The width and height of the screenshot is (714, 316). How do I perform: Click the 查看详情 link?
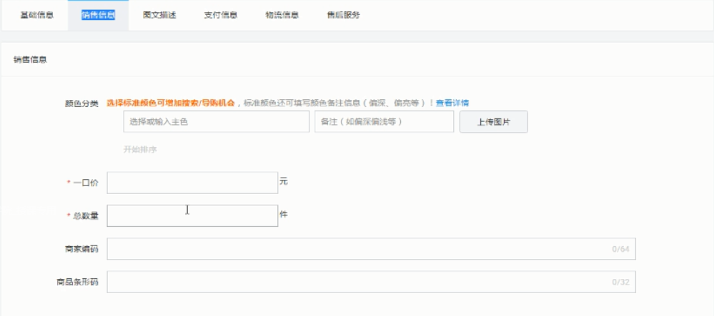(452, 103)
